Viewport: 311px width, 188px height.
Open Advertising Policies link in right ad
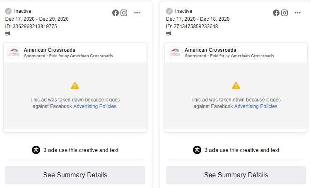tap(256, 106)
